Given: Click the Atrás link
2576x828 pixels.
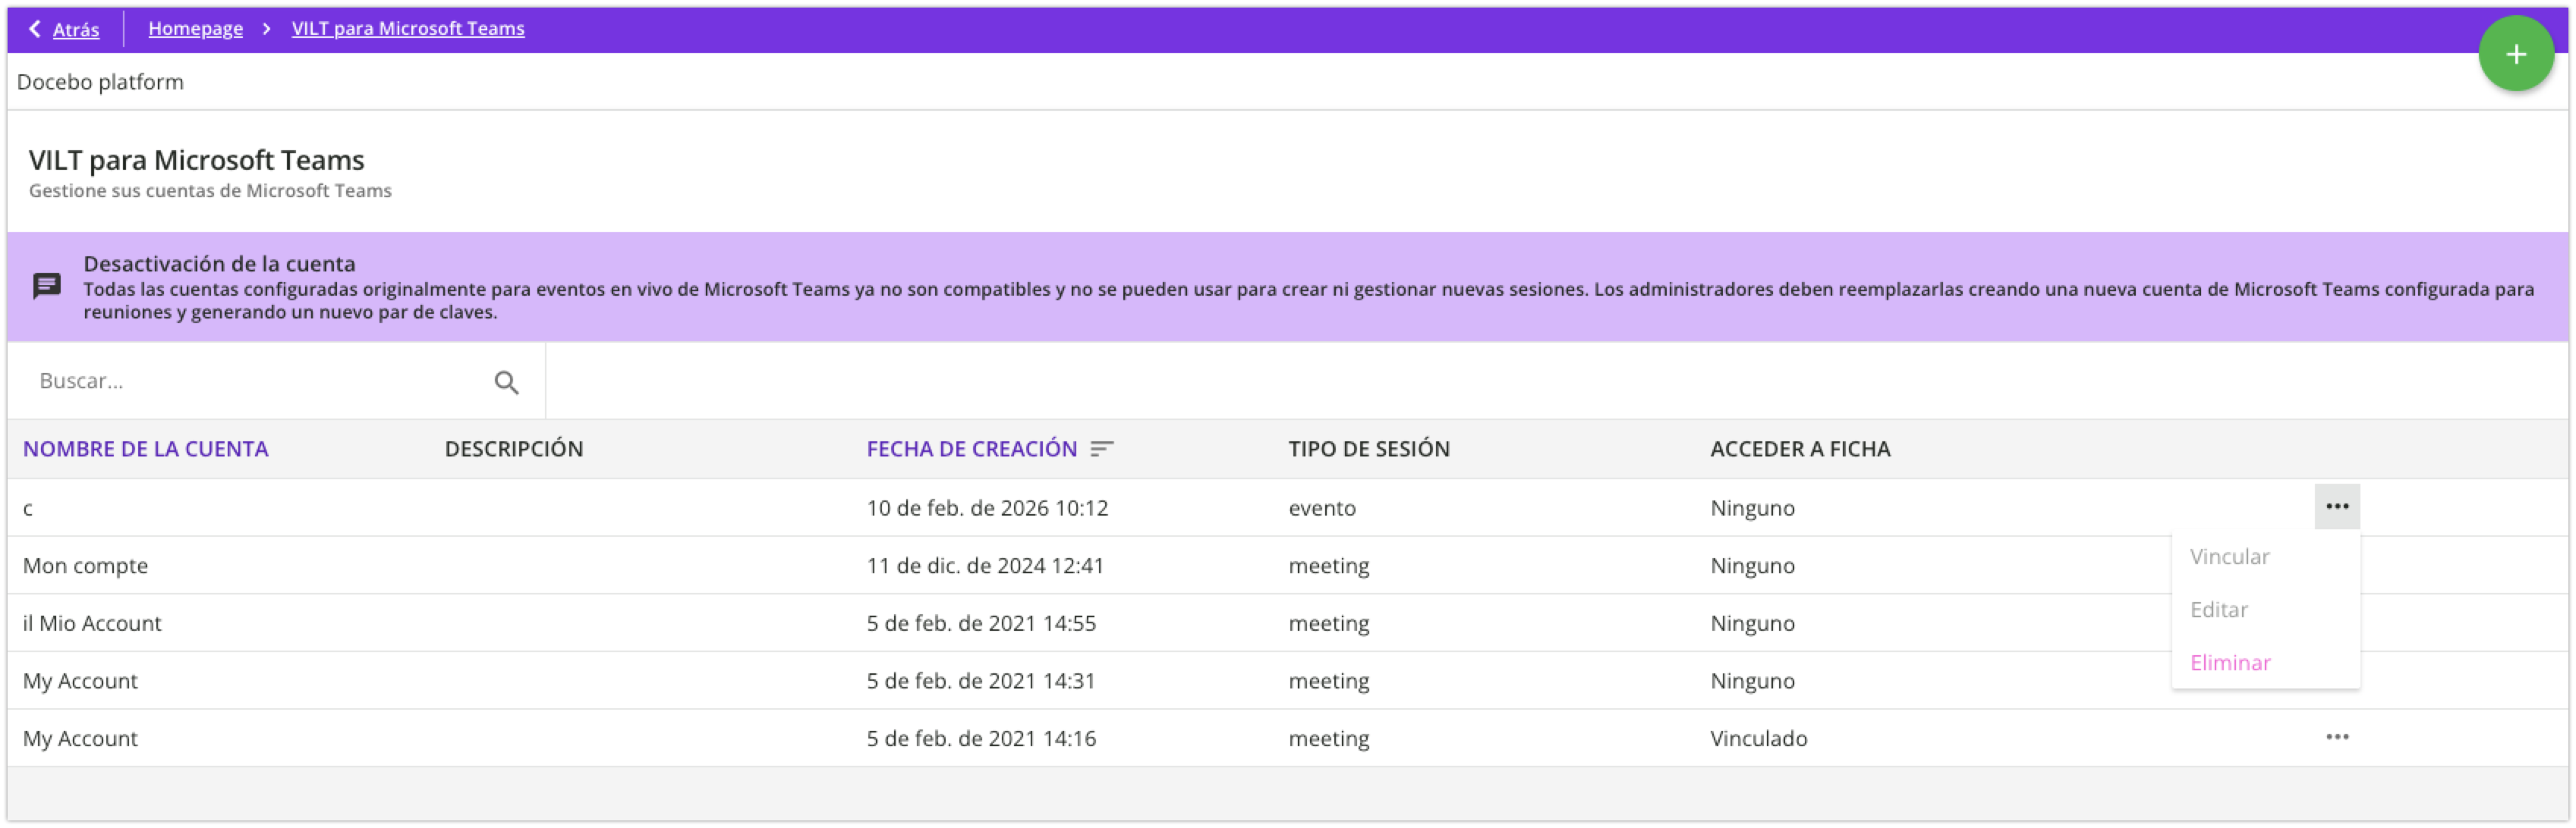Looking at the screenshot, I should point(75,29).
